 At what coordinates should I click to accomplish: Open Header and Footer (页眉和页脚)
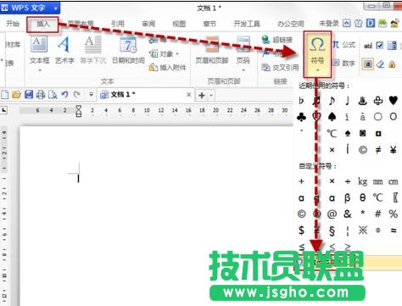click(212, 51)
